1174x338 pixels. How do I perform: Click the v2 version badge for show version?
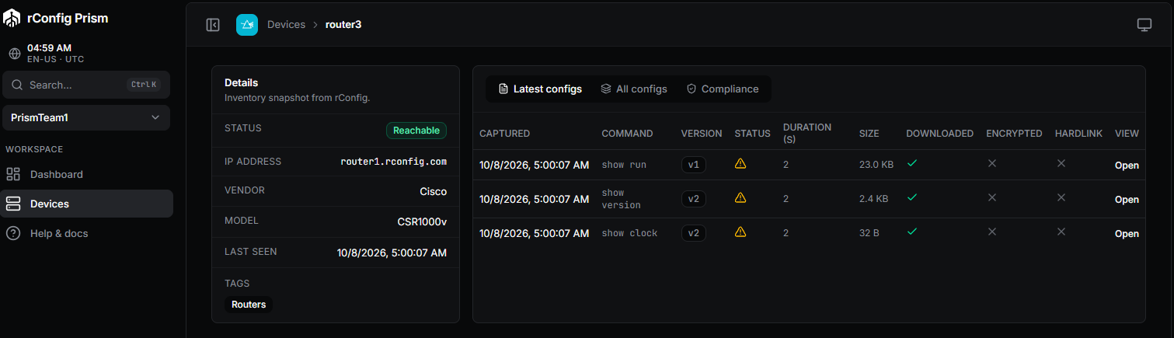[x=694, y=199]
